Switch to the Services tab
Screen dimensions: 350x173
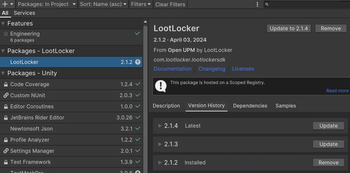(24, 13)
